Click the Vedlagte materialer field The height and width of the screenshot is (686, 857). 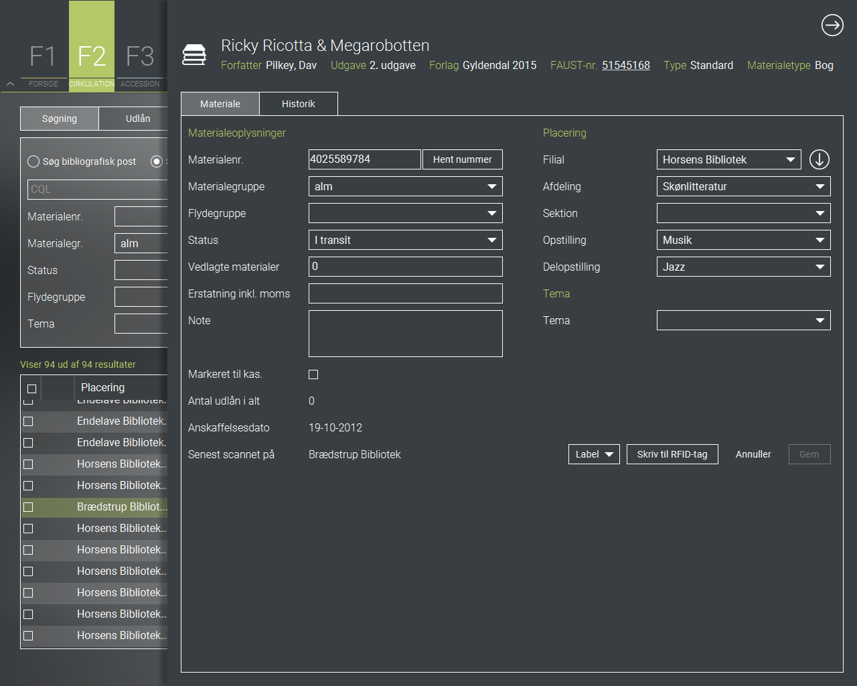(406, 267)
